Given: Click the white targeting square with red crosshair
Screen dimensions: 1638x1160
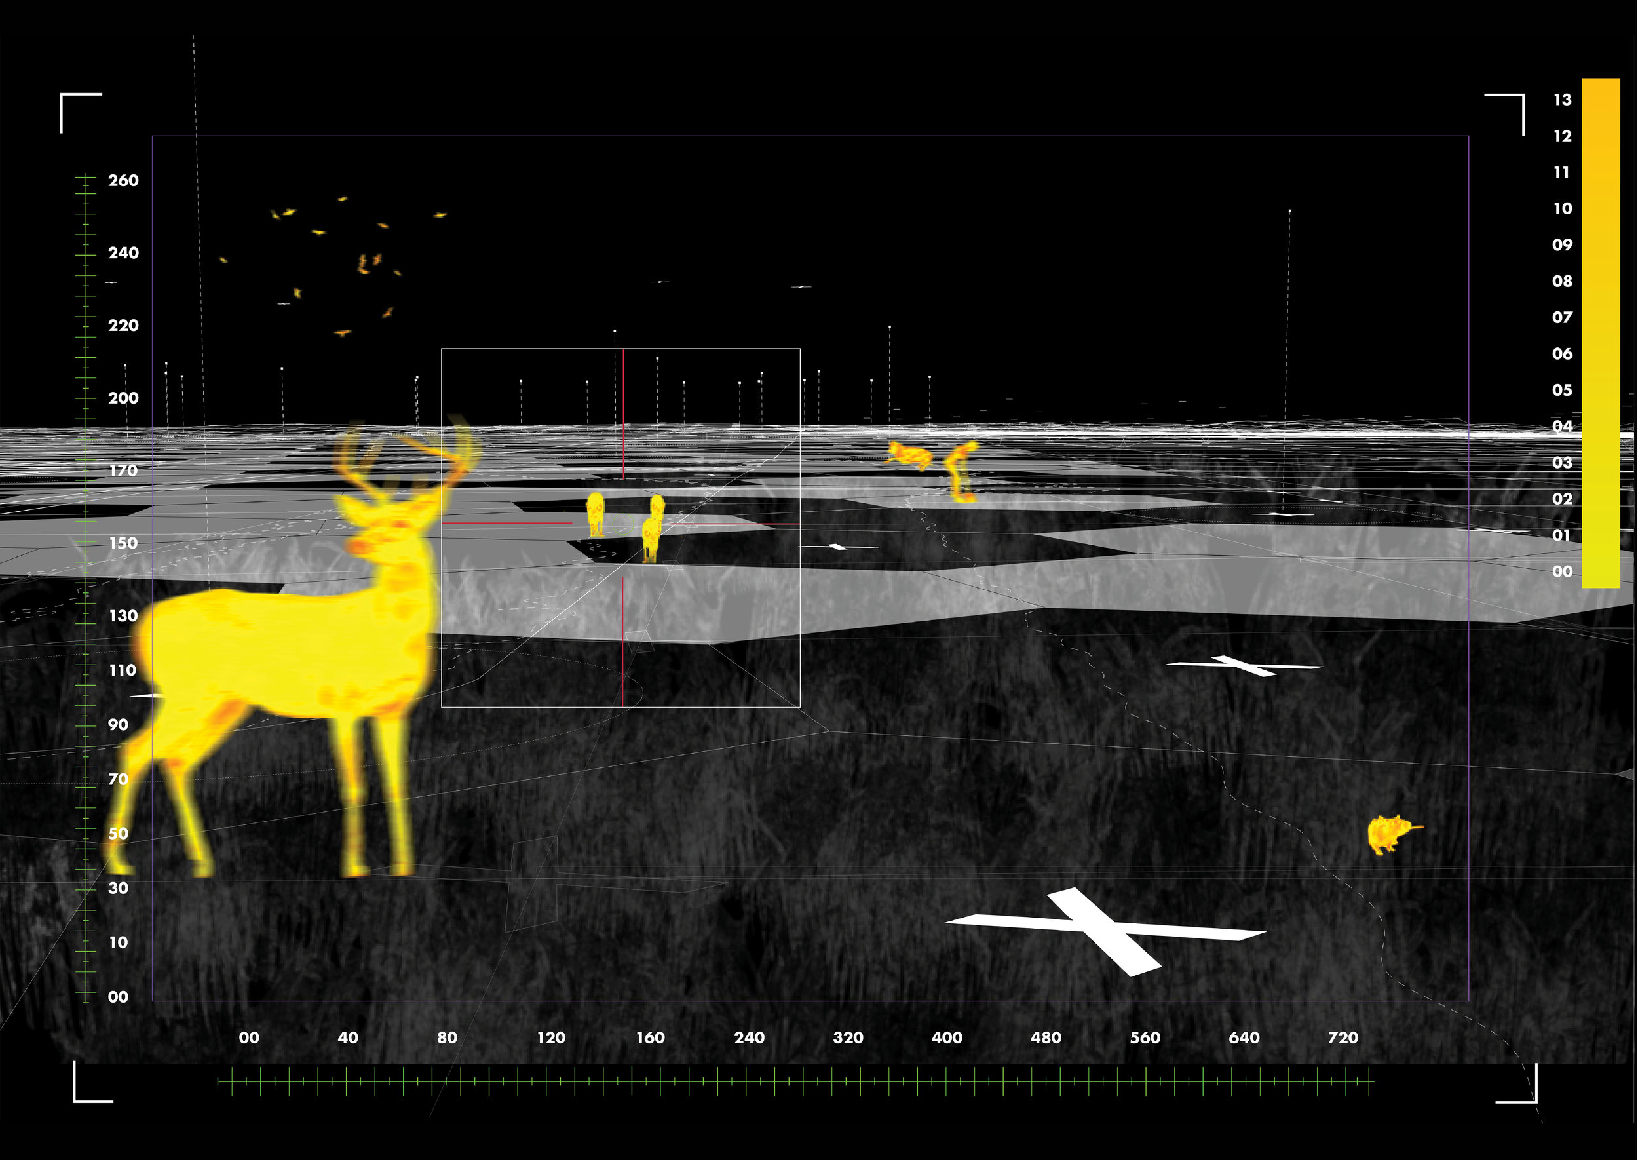Looking at the screenshot, I should coord(620,528).
